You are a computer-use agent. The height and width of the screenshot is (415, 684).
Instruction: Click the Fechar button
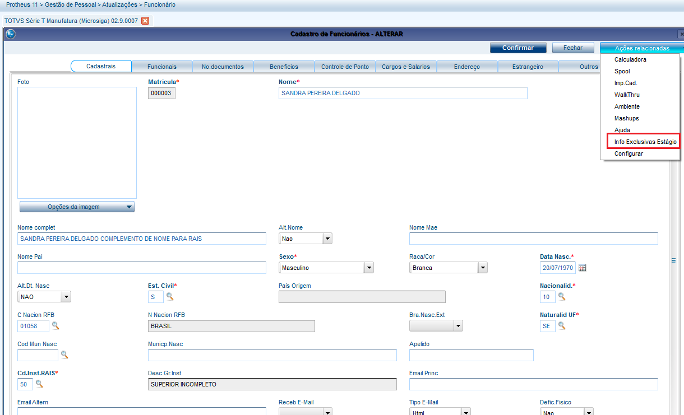click(573, 48)
